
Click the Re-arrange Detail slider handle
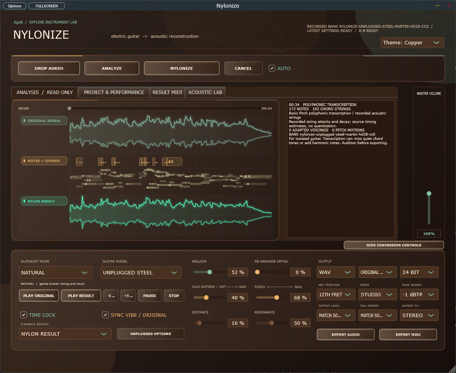coord(257,272)
